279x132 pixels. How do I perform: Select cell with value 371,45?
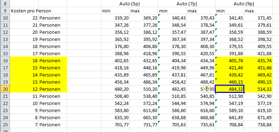point(258,18)
